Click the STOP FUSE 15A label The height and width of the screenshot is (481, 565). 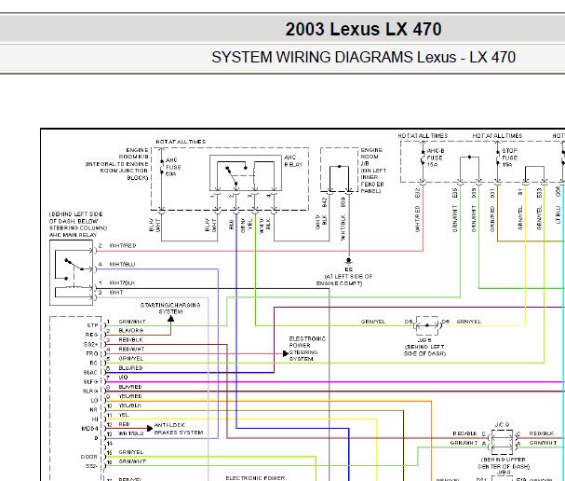(x=509, y=158)
